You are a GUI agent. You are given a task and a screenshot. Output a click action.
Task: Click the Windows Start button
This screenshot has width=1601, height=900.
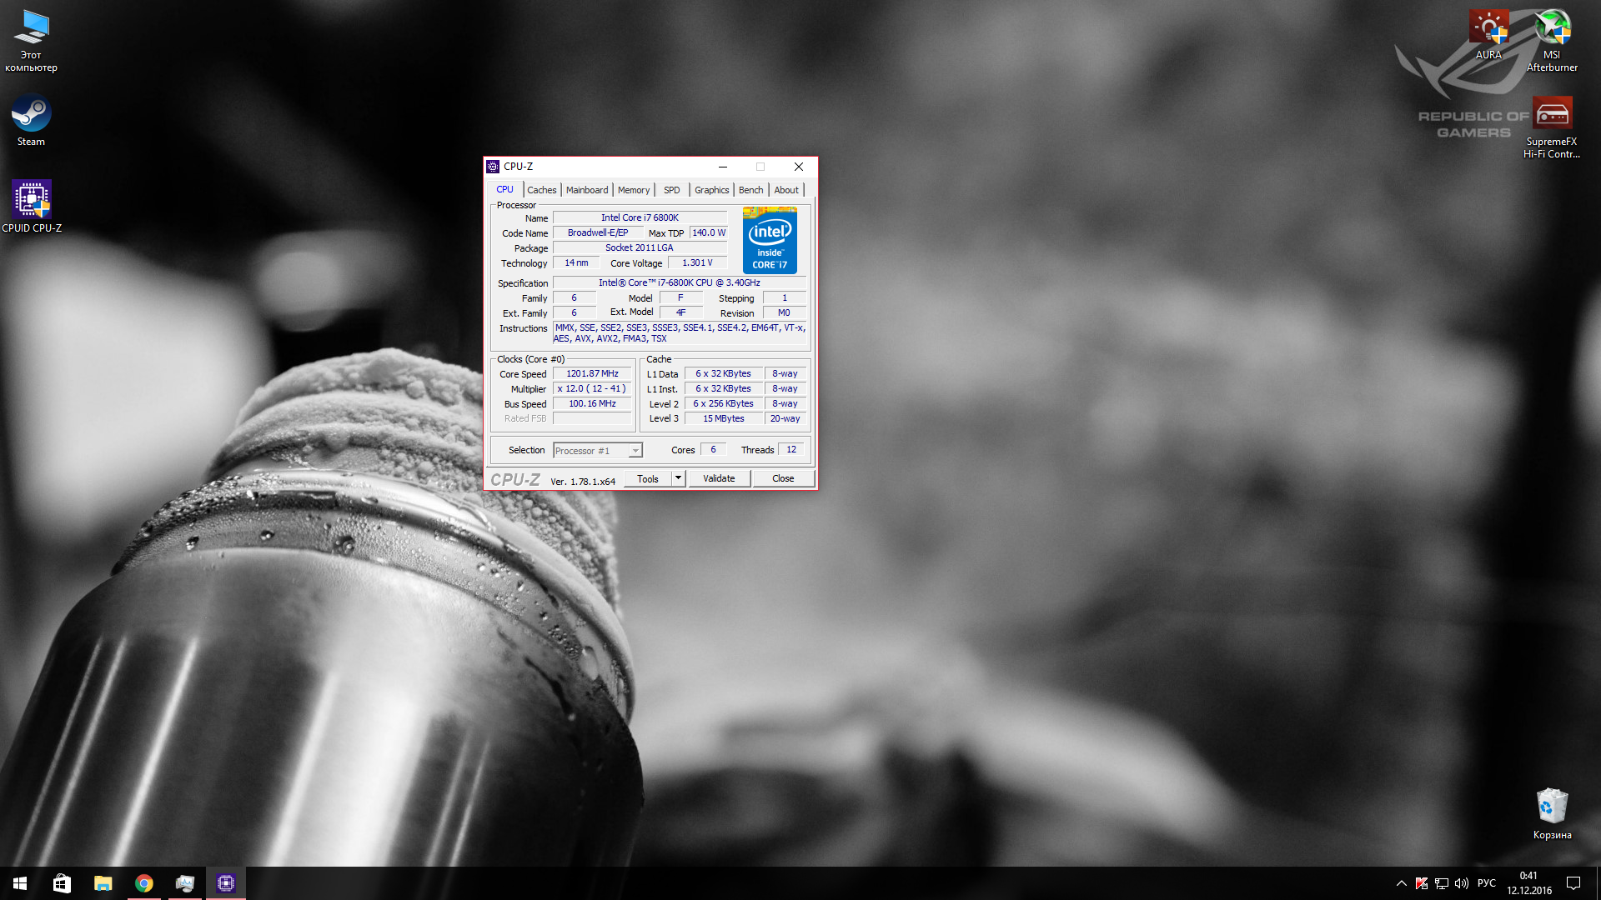coord(20,883)
